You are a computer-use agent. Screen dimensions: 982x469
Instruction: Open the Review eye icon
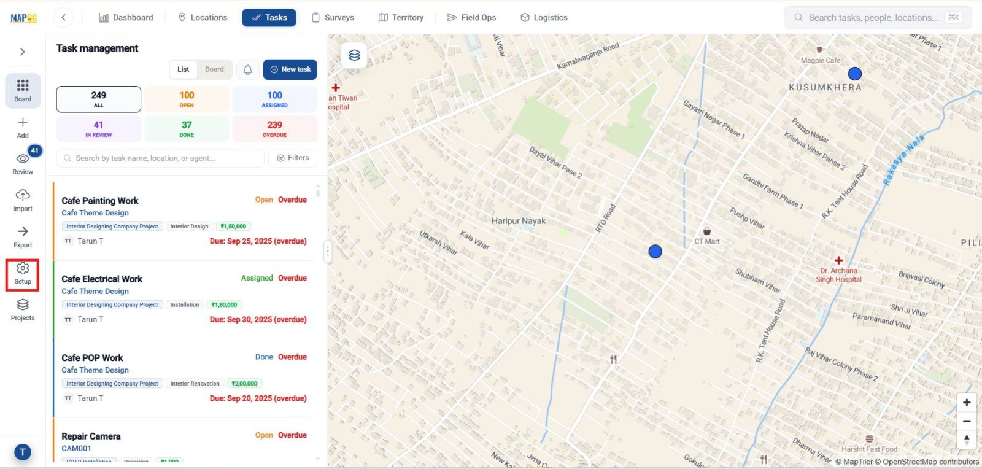click(23, 158)
